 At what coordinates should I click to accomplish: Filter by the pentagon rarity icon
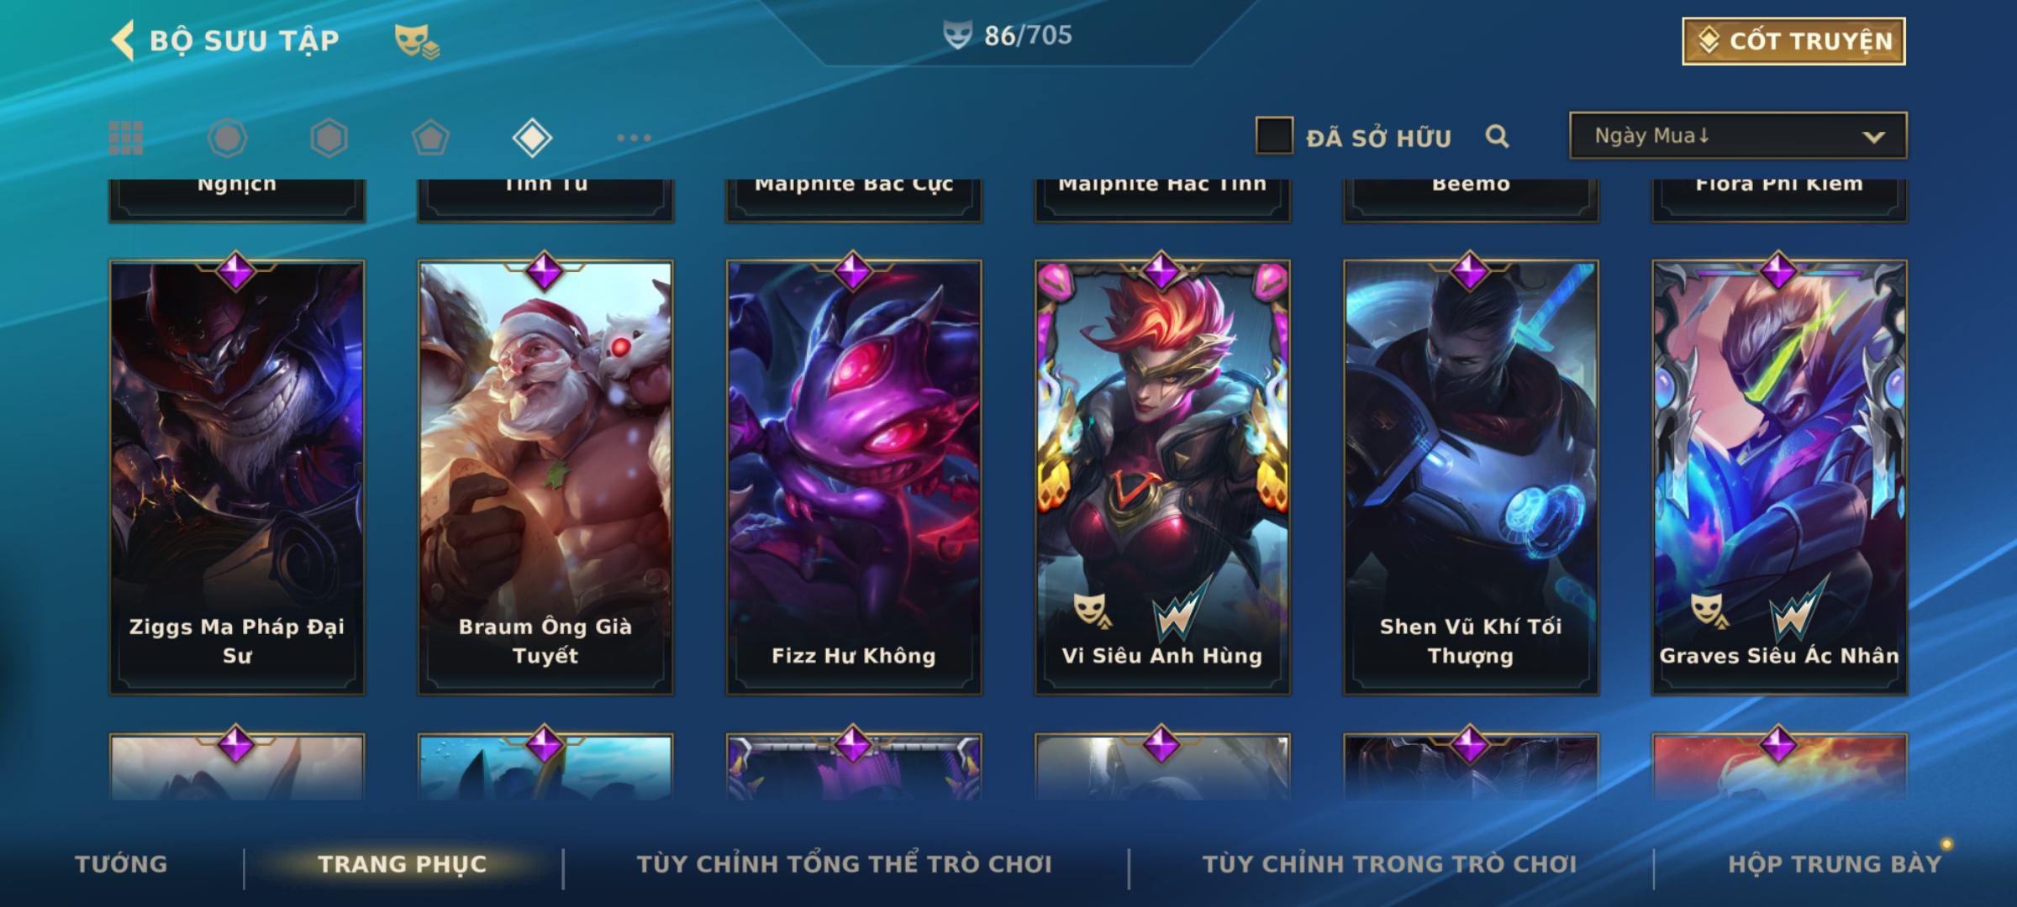click(430, 138)
